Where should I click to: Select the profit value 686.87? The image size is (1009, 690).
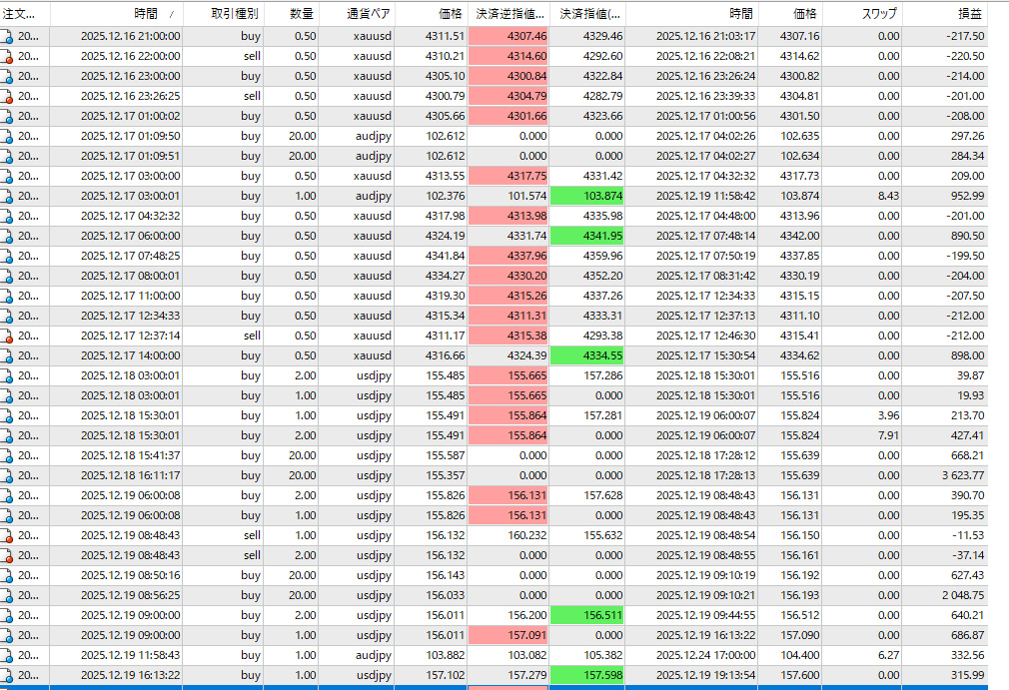point(967,635)
